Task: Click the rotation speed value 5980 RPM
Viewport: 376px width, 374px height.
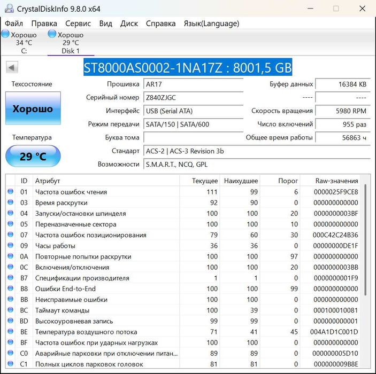Action: [x=343, y=111]
